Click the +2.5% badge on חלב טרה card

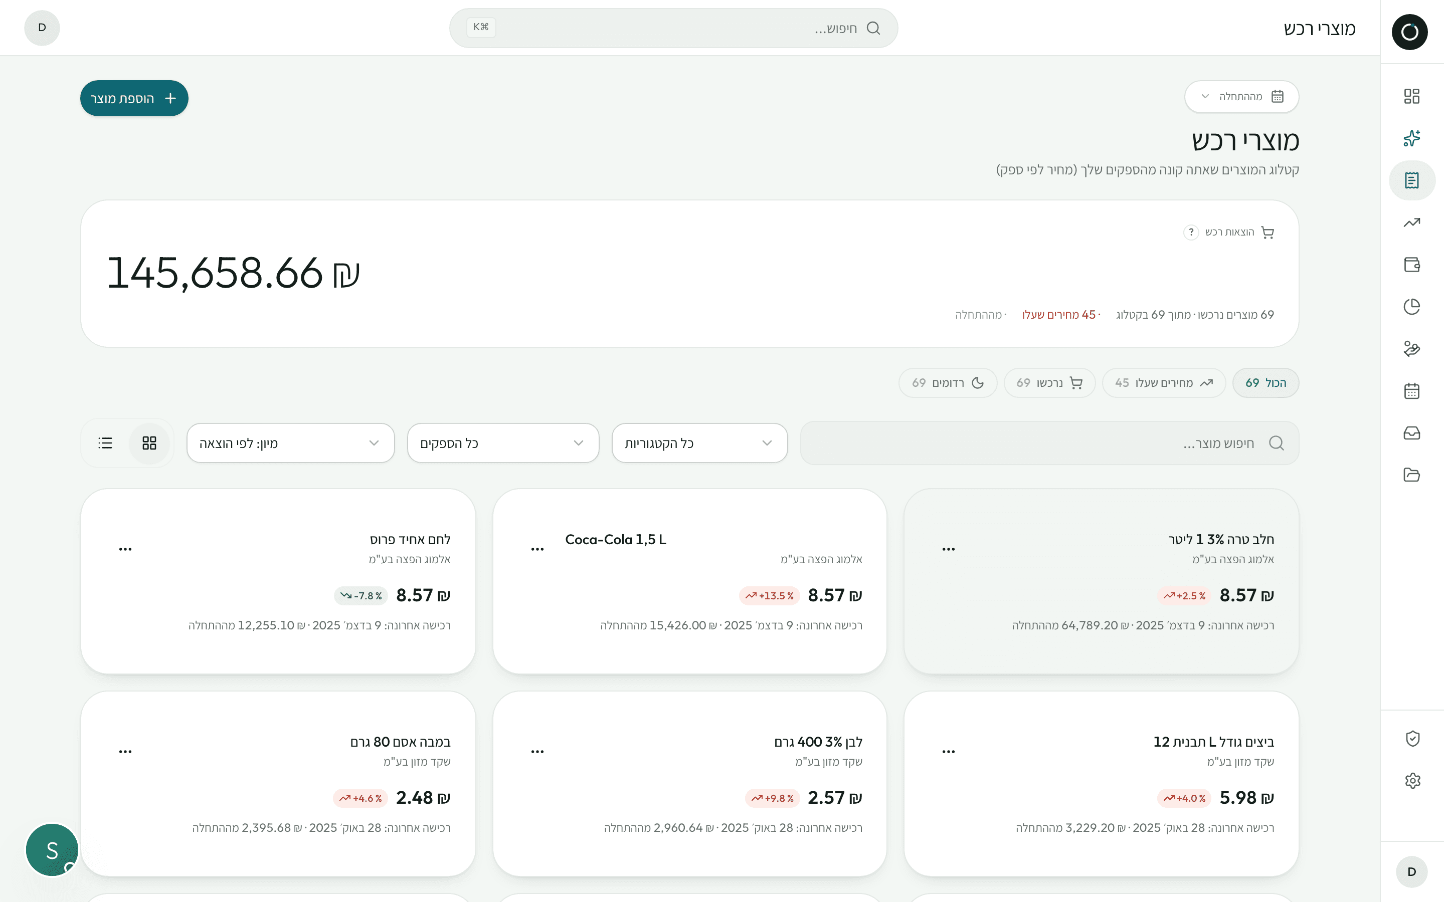pos(1184,596)
